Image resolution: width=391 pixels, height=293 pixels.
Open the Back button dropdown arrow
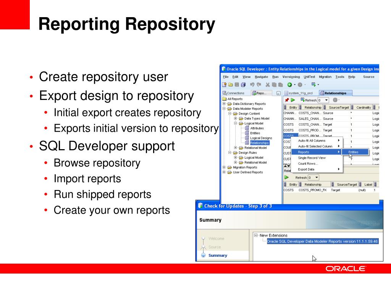click(294, 85)
